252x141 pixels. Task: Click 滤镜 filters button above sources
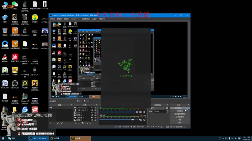point(87,101)
